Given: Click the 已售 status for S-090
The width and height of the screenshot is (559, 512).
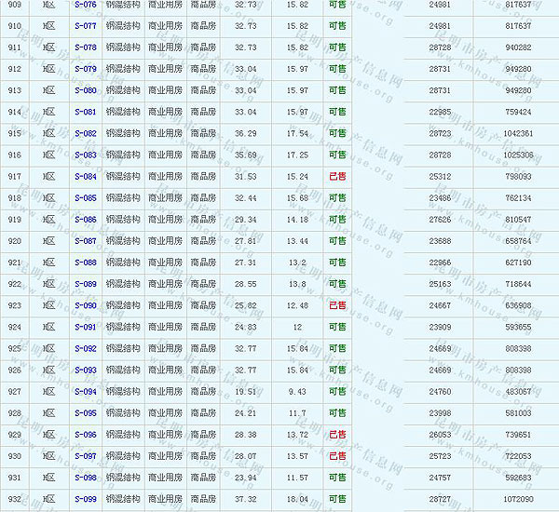Looking at the screenshot, I should click(337, 305).
